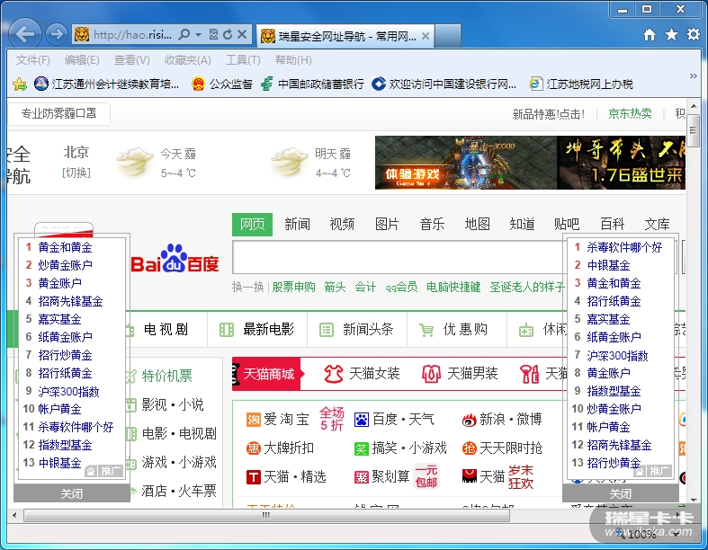Close the 瑞星安全网址导航 tab
708x550 pixels.
click(426, 36)
